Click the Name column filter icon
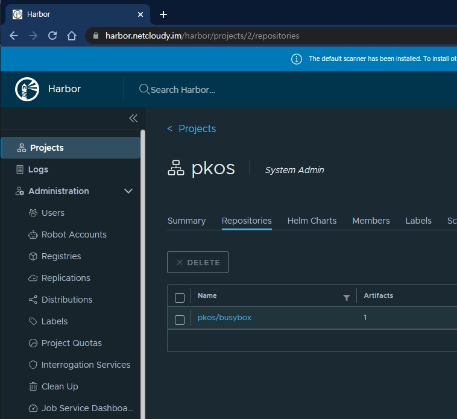Screen dimensions: 457x419 pyautogui.click(x=346, y=297)
